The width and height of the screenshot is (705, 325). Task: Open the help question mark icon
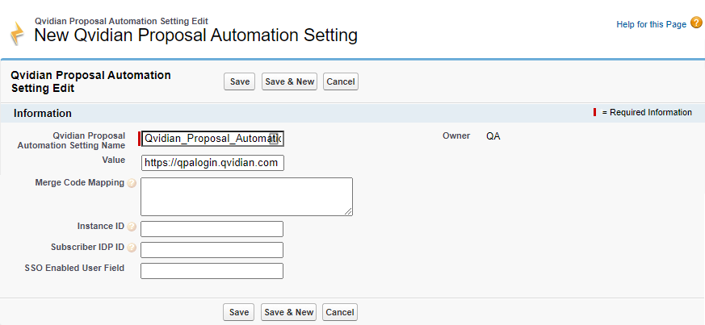(696, 23)
